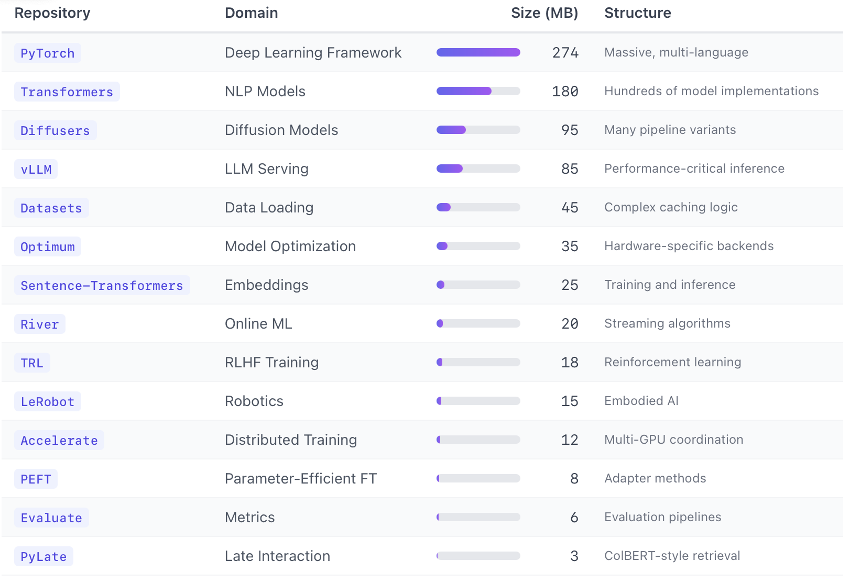The width and height of the screenshot is (850, 584).
Task: Click 'Many pipeline variants' text
Action: tap(670, 130)
